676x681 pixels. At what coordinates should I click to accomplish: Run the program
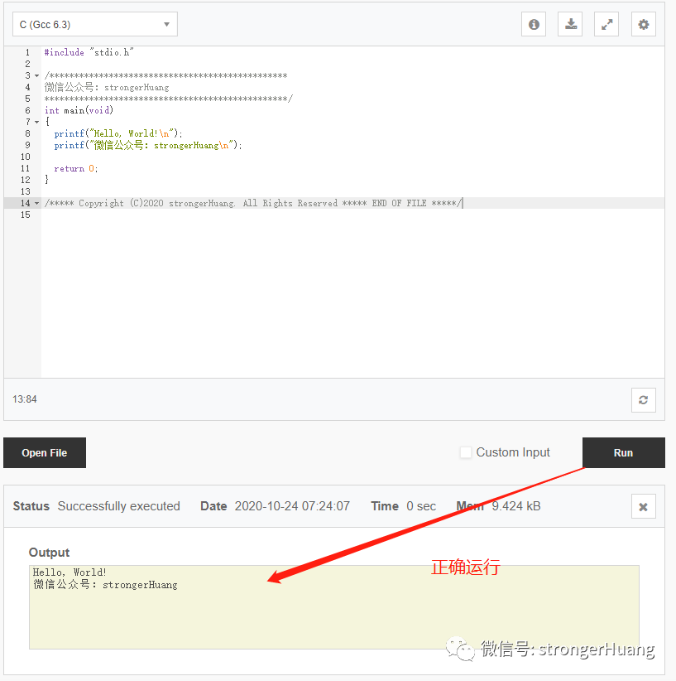click(624, 452)
